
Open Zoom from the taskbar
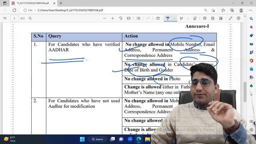click(130, 139)
